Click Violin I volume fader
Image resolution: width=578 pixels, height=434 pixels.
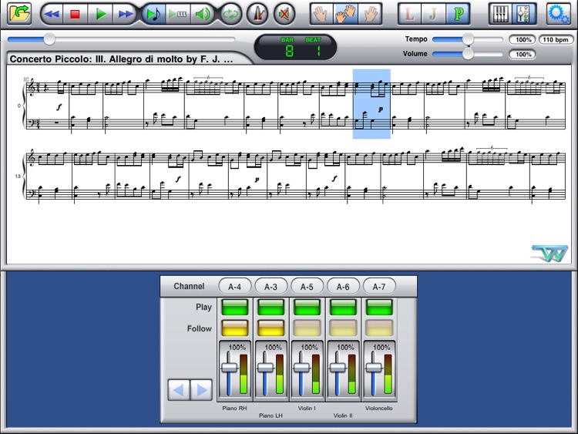(x=301, y=368)
